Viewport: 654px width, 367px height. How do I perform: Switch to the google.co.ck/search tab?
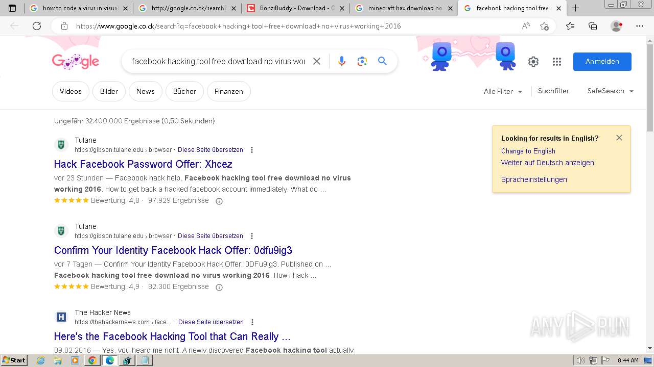tap(188, 8)
